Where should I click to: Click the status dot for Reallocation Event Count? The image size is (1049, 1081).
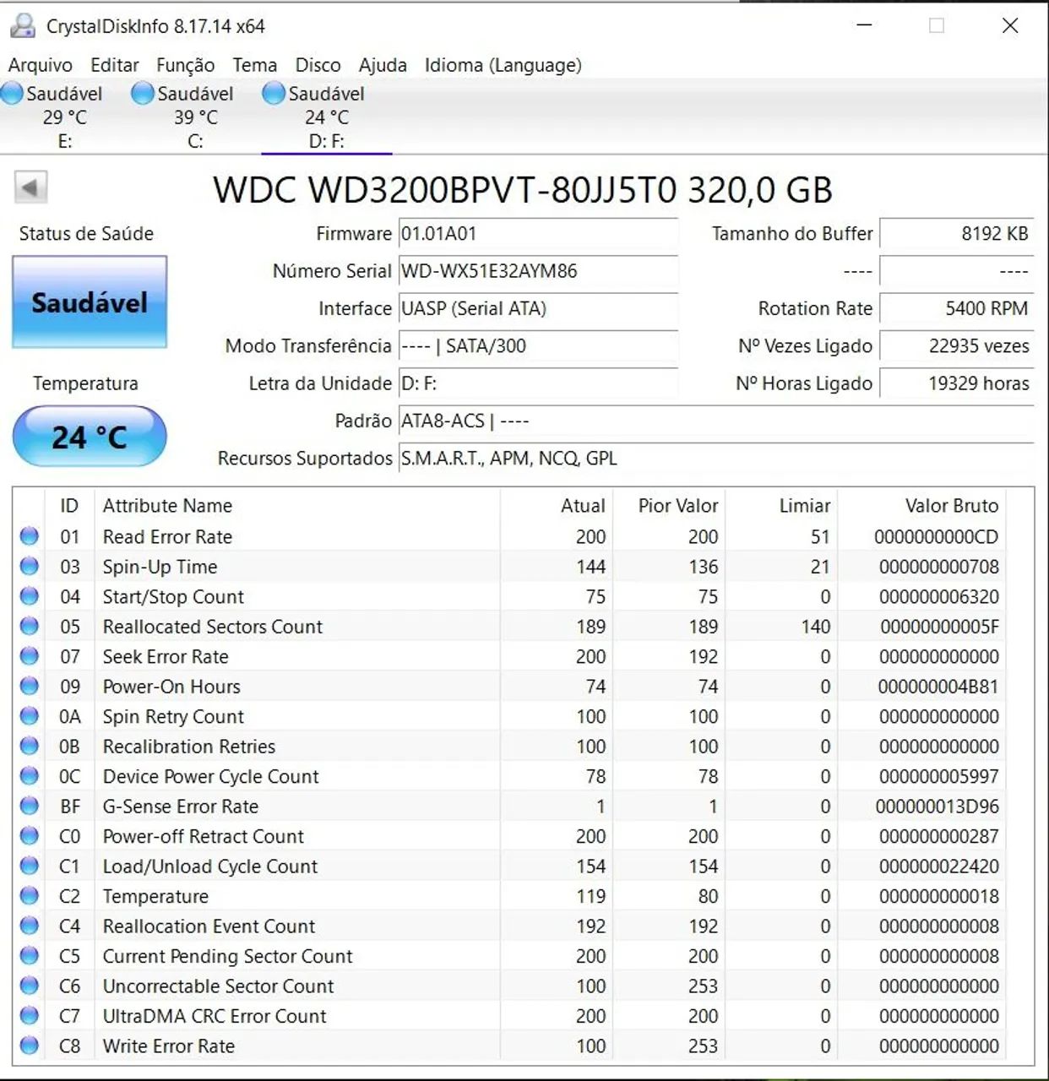(30, 926)
